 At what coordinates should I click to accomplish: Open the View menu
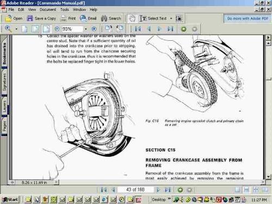[x=32, y=10]
